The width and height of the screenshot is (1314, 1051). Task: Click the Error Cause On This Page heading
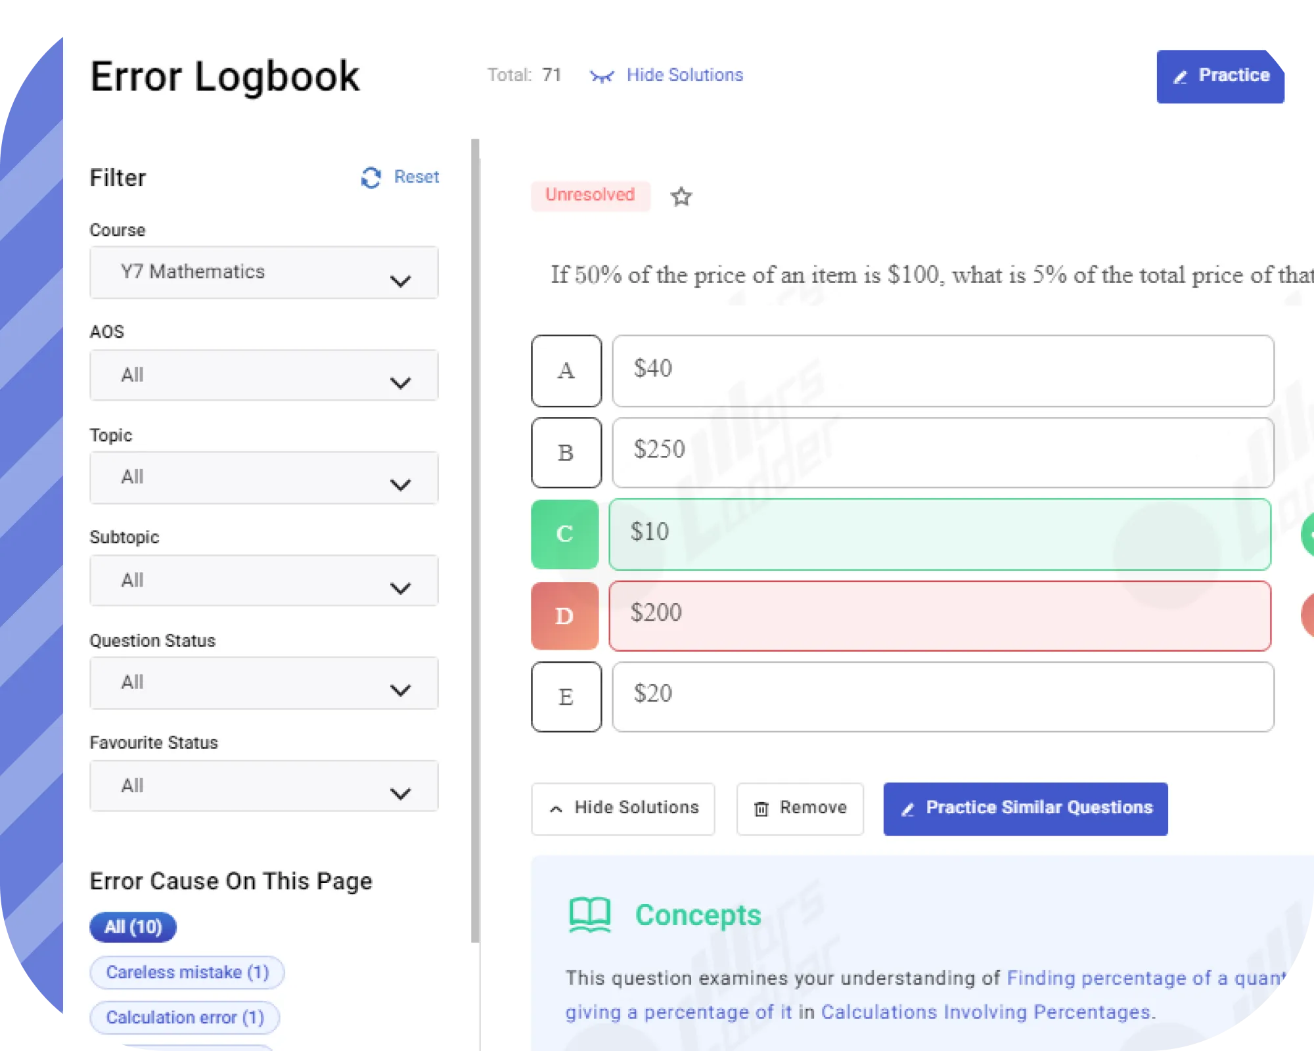click(231, 882)
